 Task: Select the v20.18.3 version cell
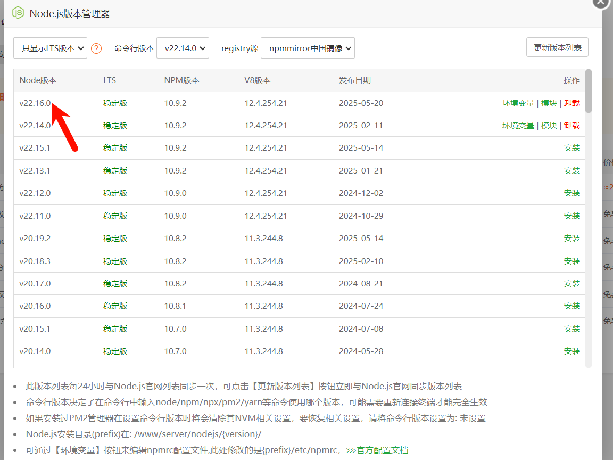pos(35,261)
